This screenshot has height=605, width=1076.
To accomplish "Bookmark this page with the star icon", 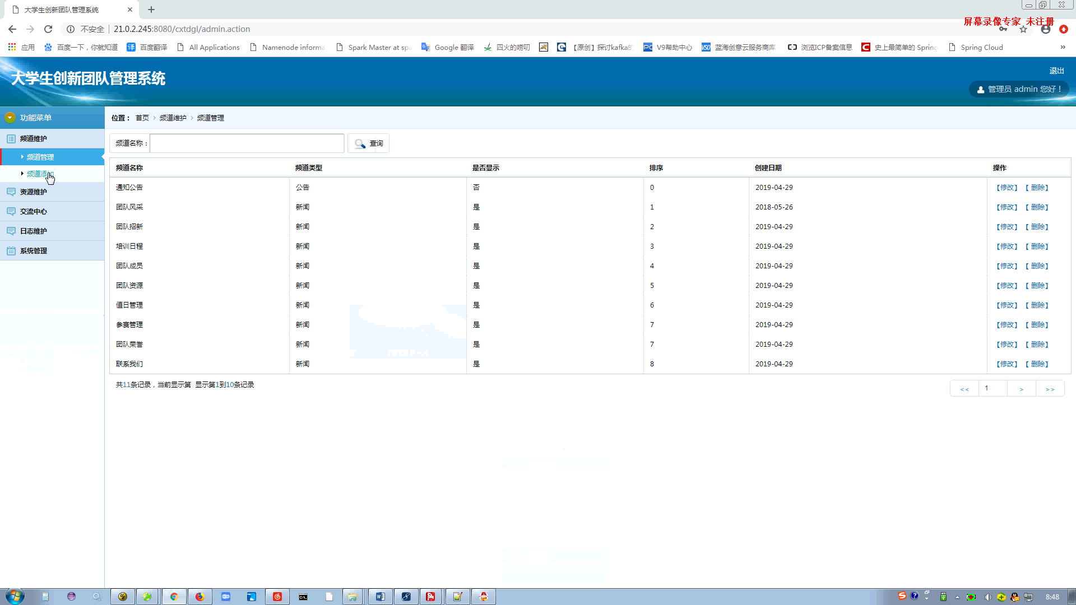I will [1023, 29].
